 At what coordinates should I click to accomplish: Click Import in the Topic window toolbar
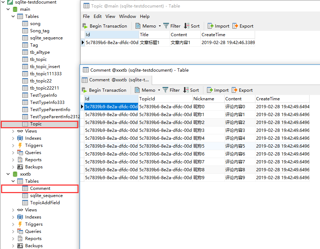pos(218,26)
